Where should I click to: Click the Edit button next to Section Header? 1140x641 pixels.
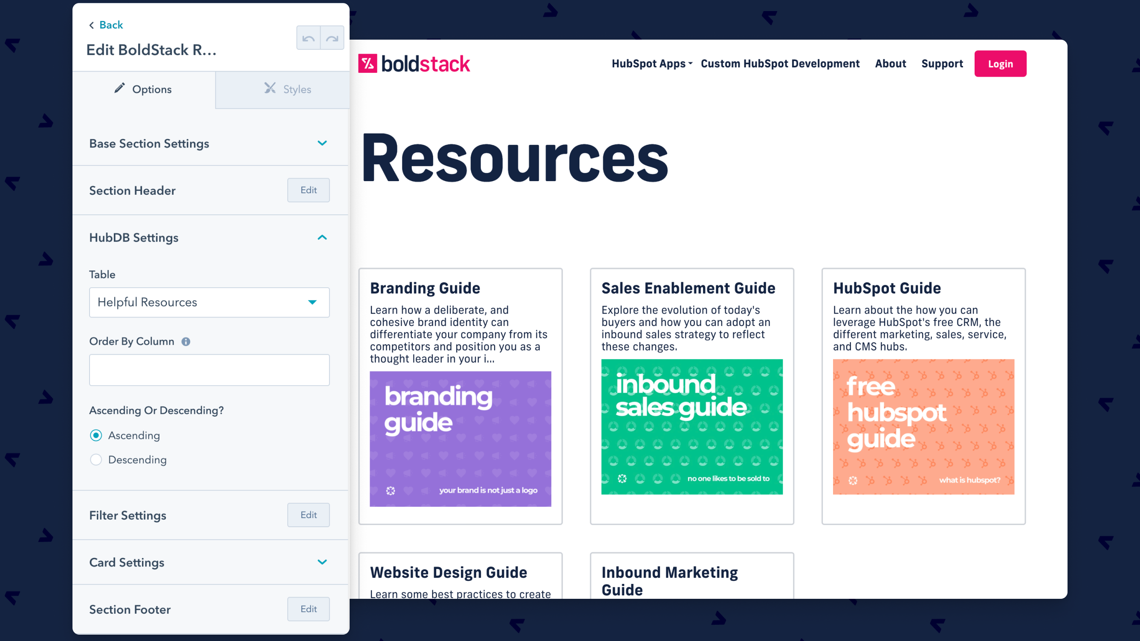[308, 190]
